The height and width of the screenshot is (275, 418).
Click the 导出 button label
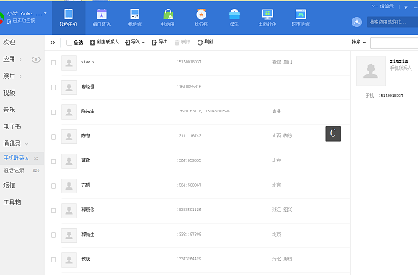click(163, 42)
